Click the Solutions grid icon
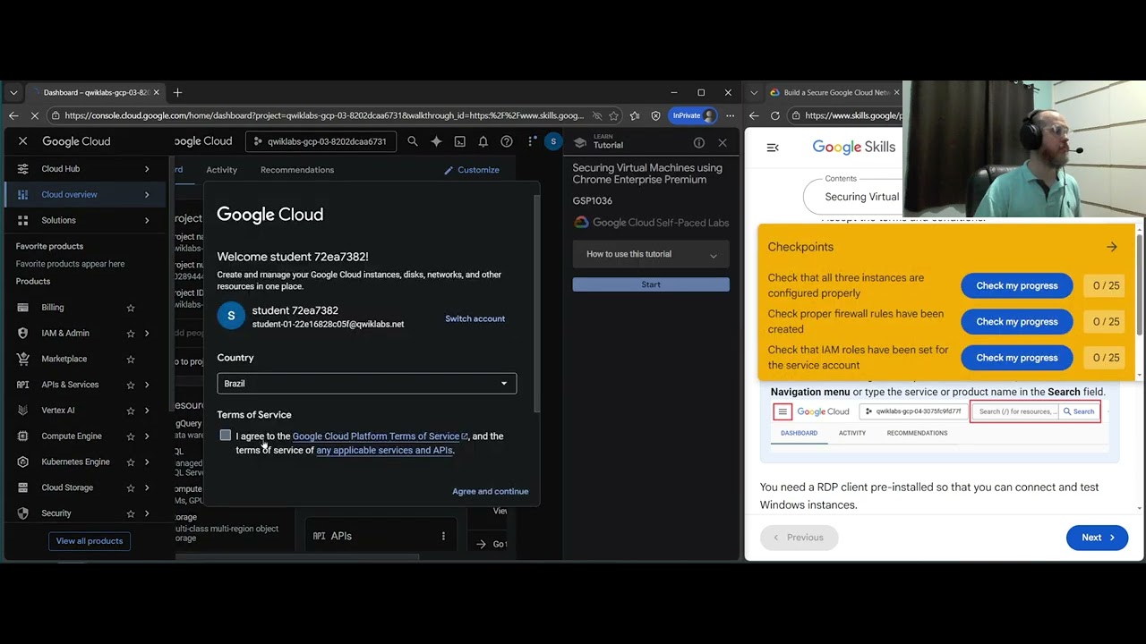 click(23, 220)
